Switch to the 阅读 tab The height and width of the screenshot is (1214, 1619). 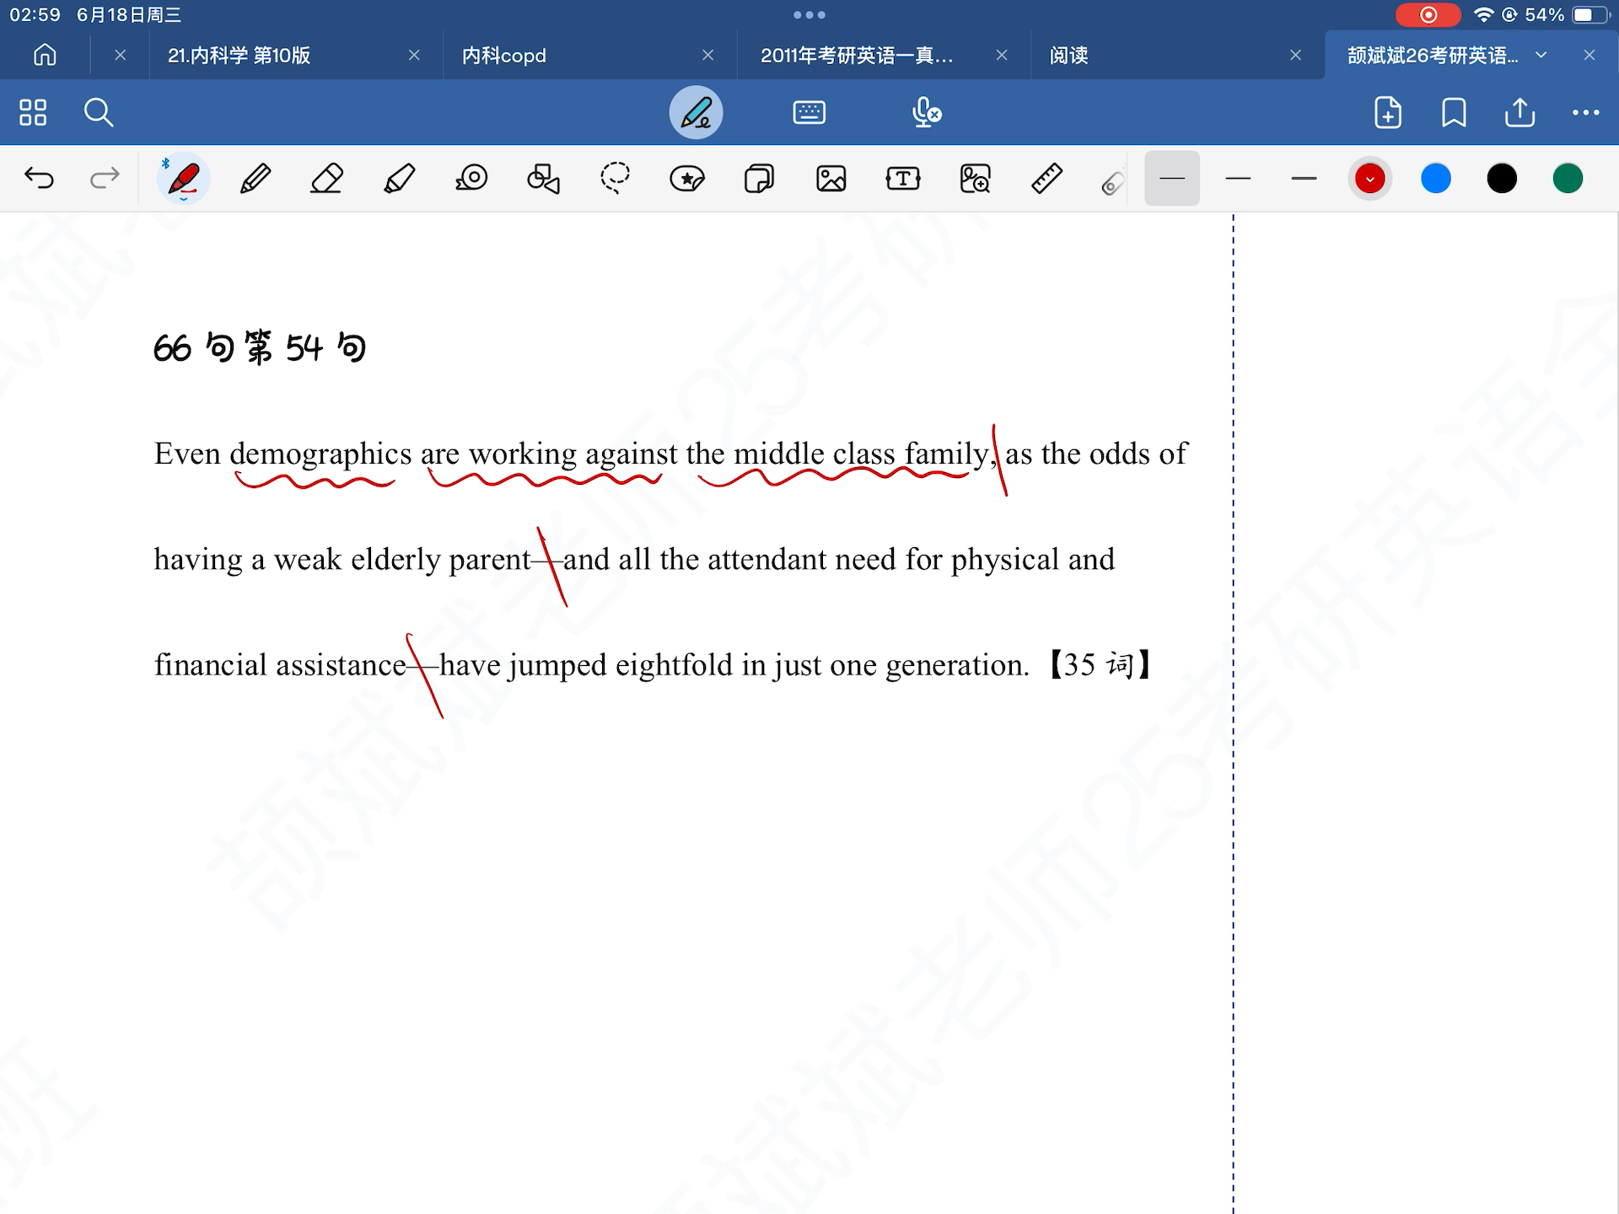pyautogui.click(x=1068, y=56)
